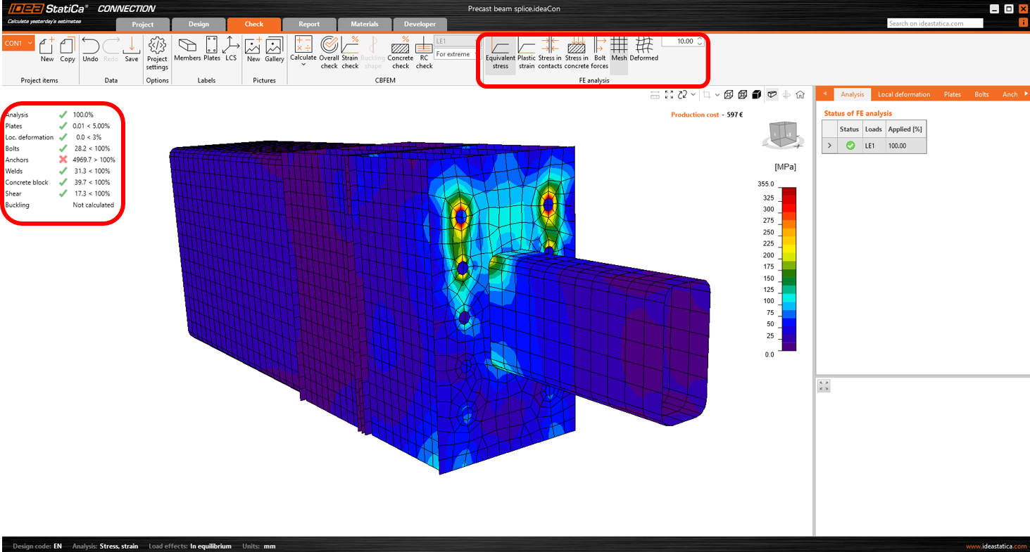Toggle Members labels

point(187,50)
